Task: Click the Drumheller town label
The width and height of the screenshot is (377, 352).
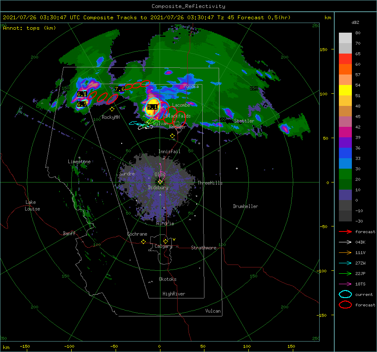Action: [245, 206]
